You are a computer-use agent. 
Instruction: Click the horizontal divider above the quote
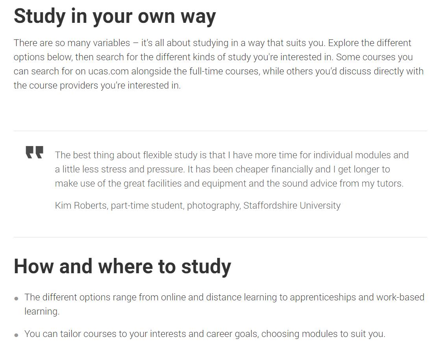pos(220,131)
